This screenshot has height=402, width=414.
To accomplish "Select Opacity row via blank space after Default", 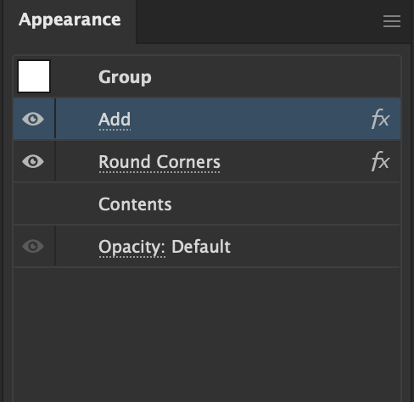I will 314,246.
